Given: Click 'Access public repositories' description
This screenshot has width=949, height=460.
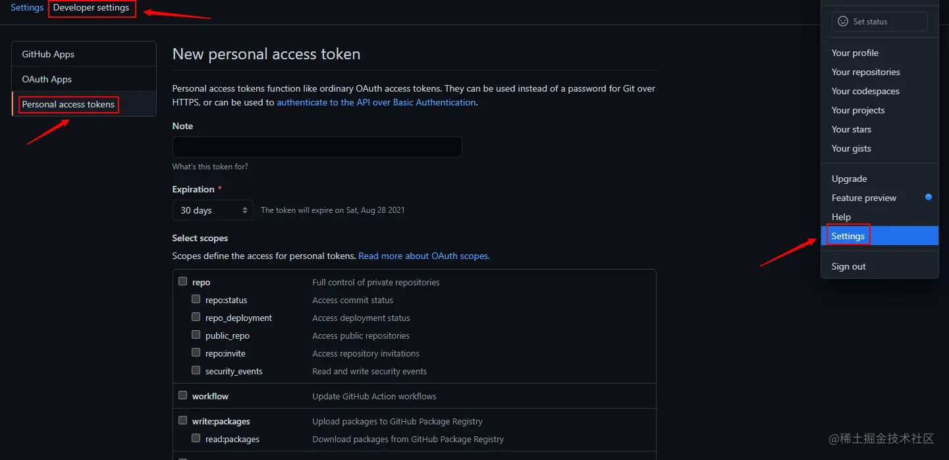Looking at the screenshot, I should tap(361, 335).
